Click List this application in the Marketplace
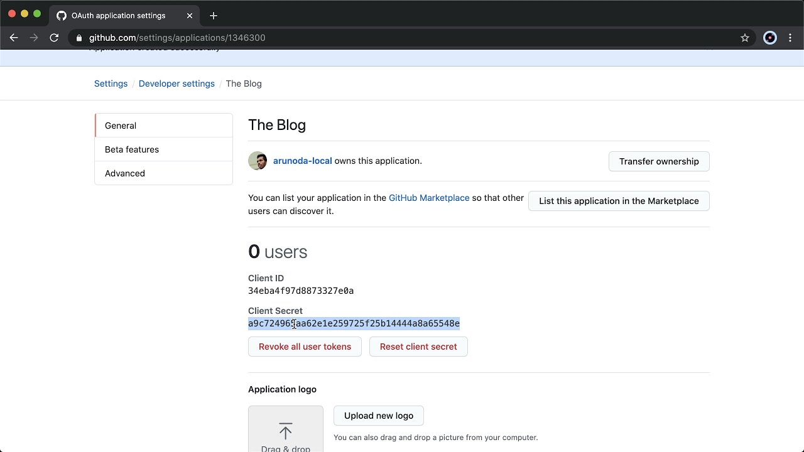 click(619, 201)
